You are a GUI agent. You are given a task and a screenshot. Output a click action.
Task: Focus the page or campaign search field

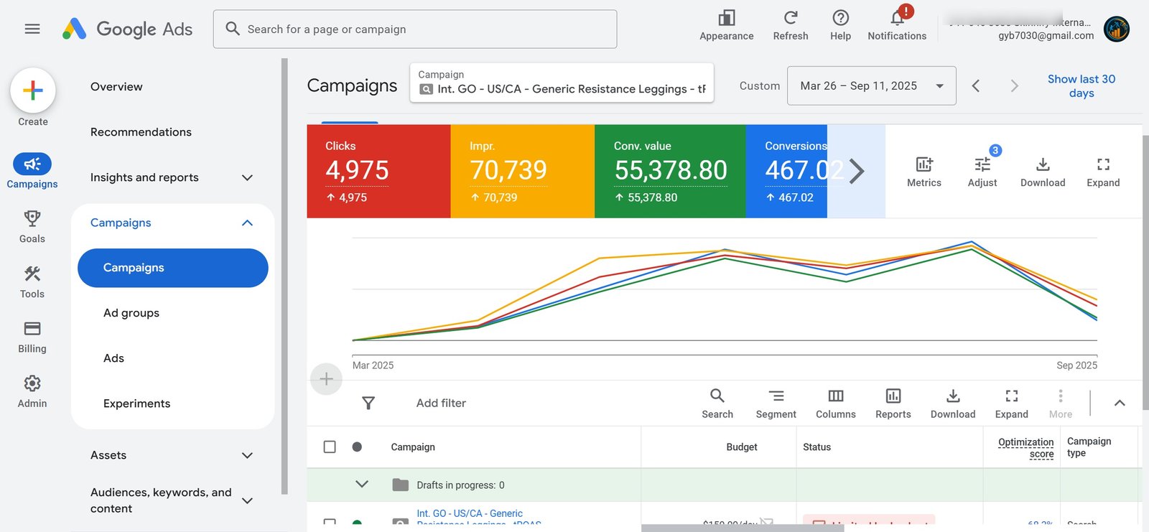(x=415, y=29)
